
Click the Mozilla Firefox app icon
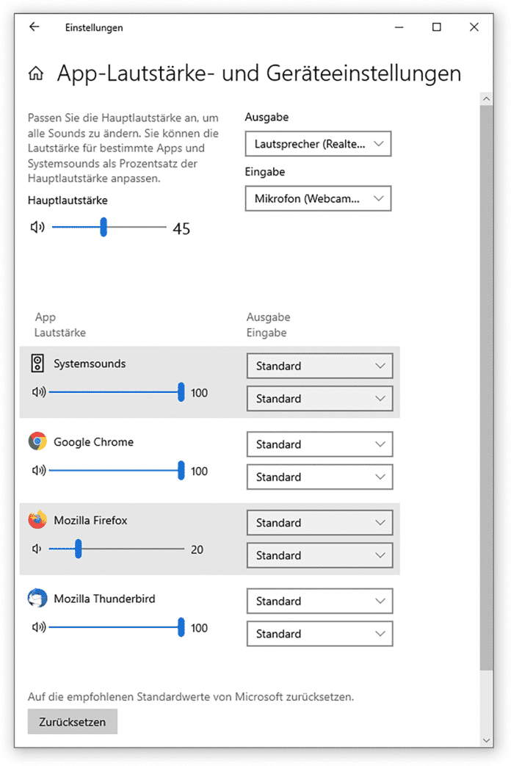(37, 520)
